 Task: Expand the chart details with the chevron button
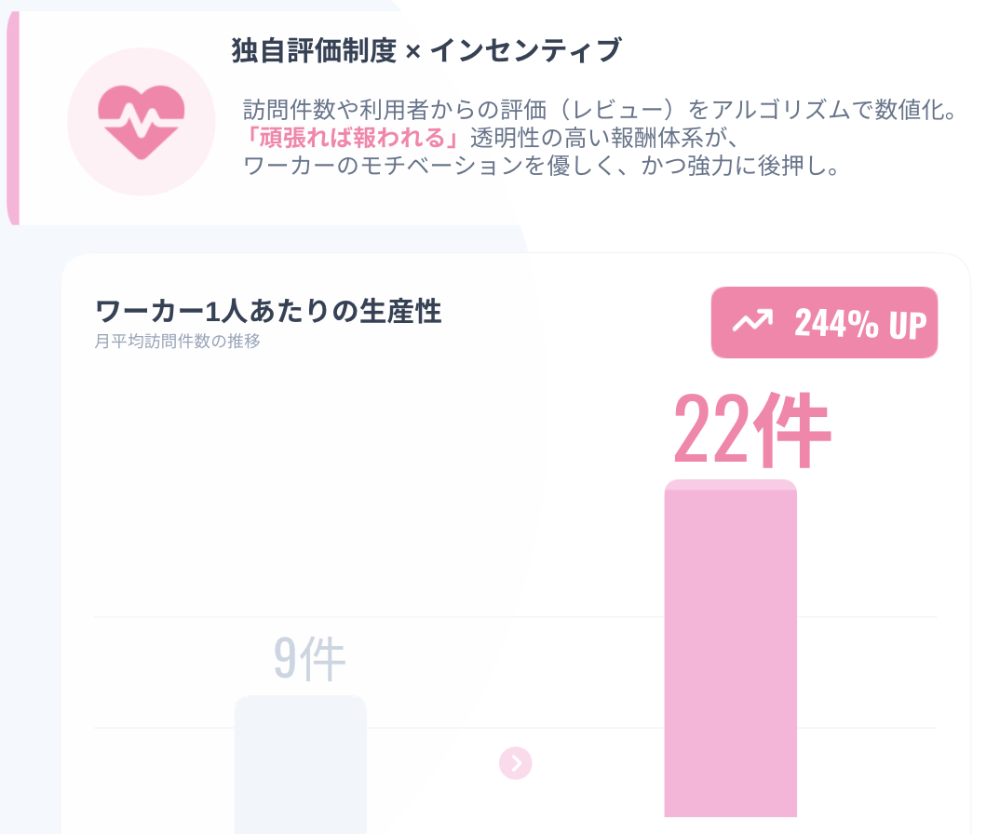tap(516, 761)
